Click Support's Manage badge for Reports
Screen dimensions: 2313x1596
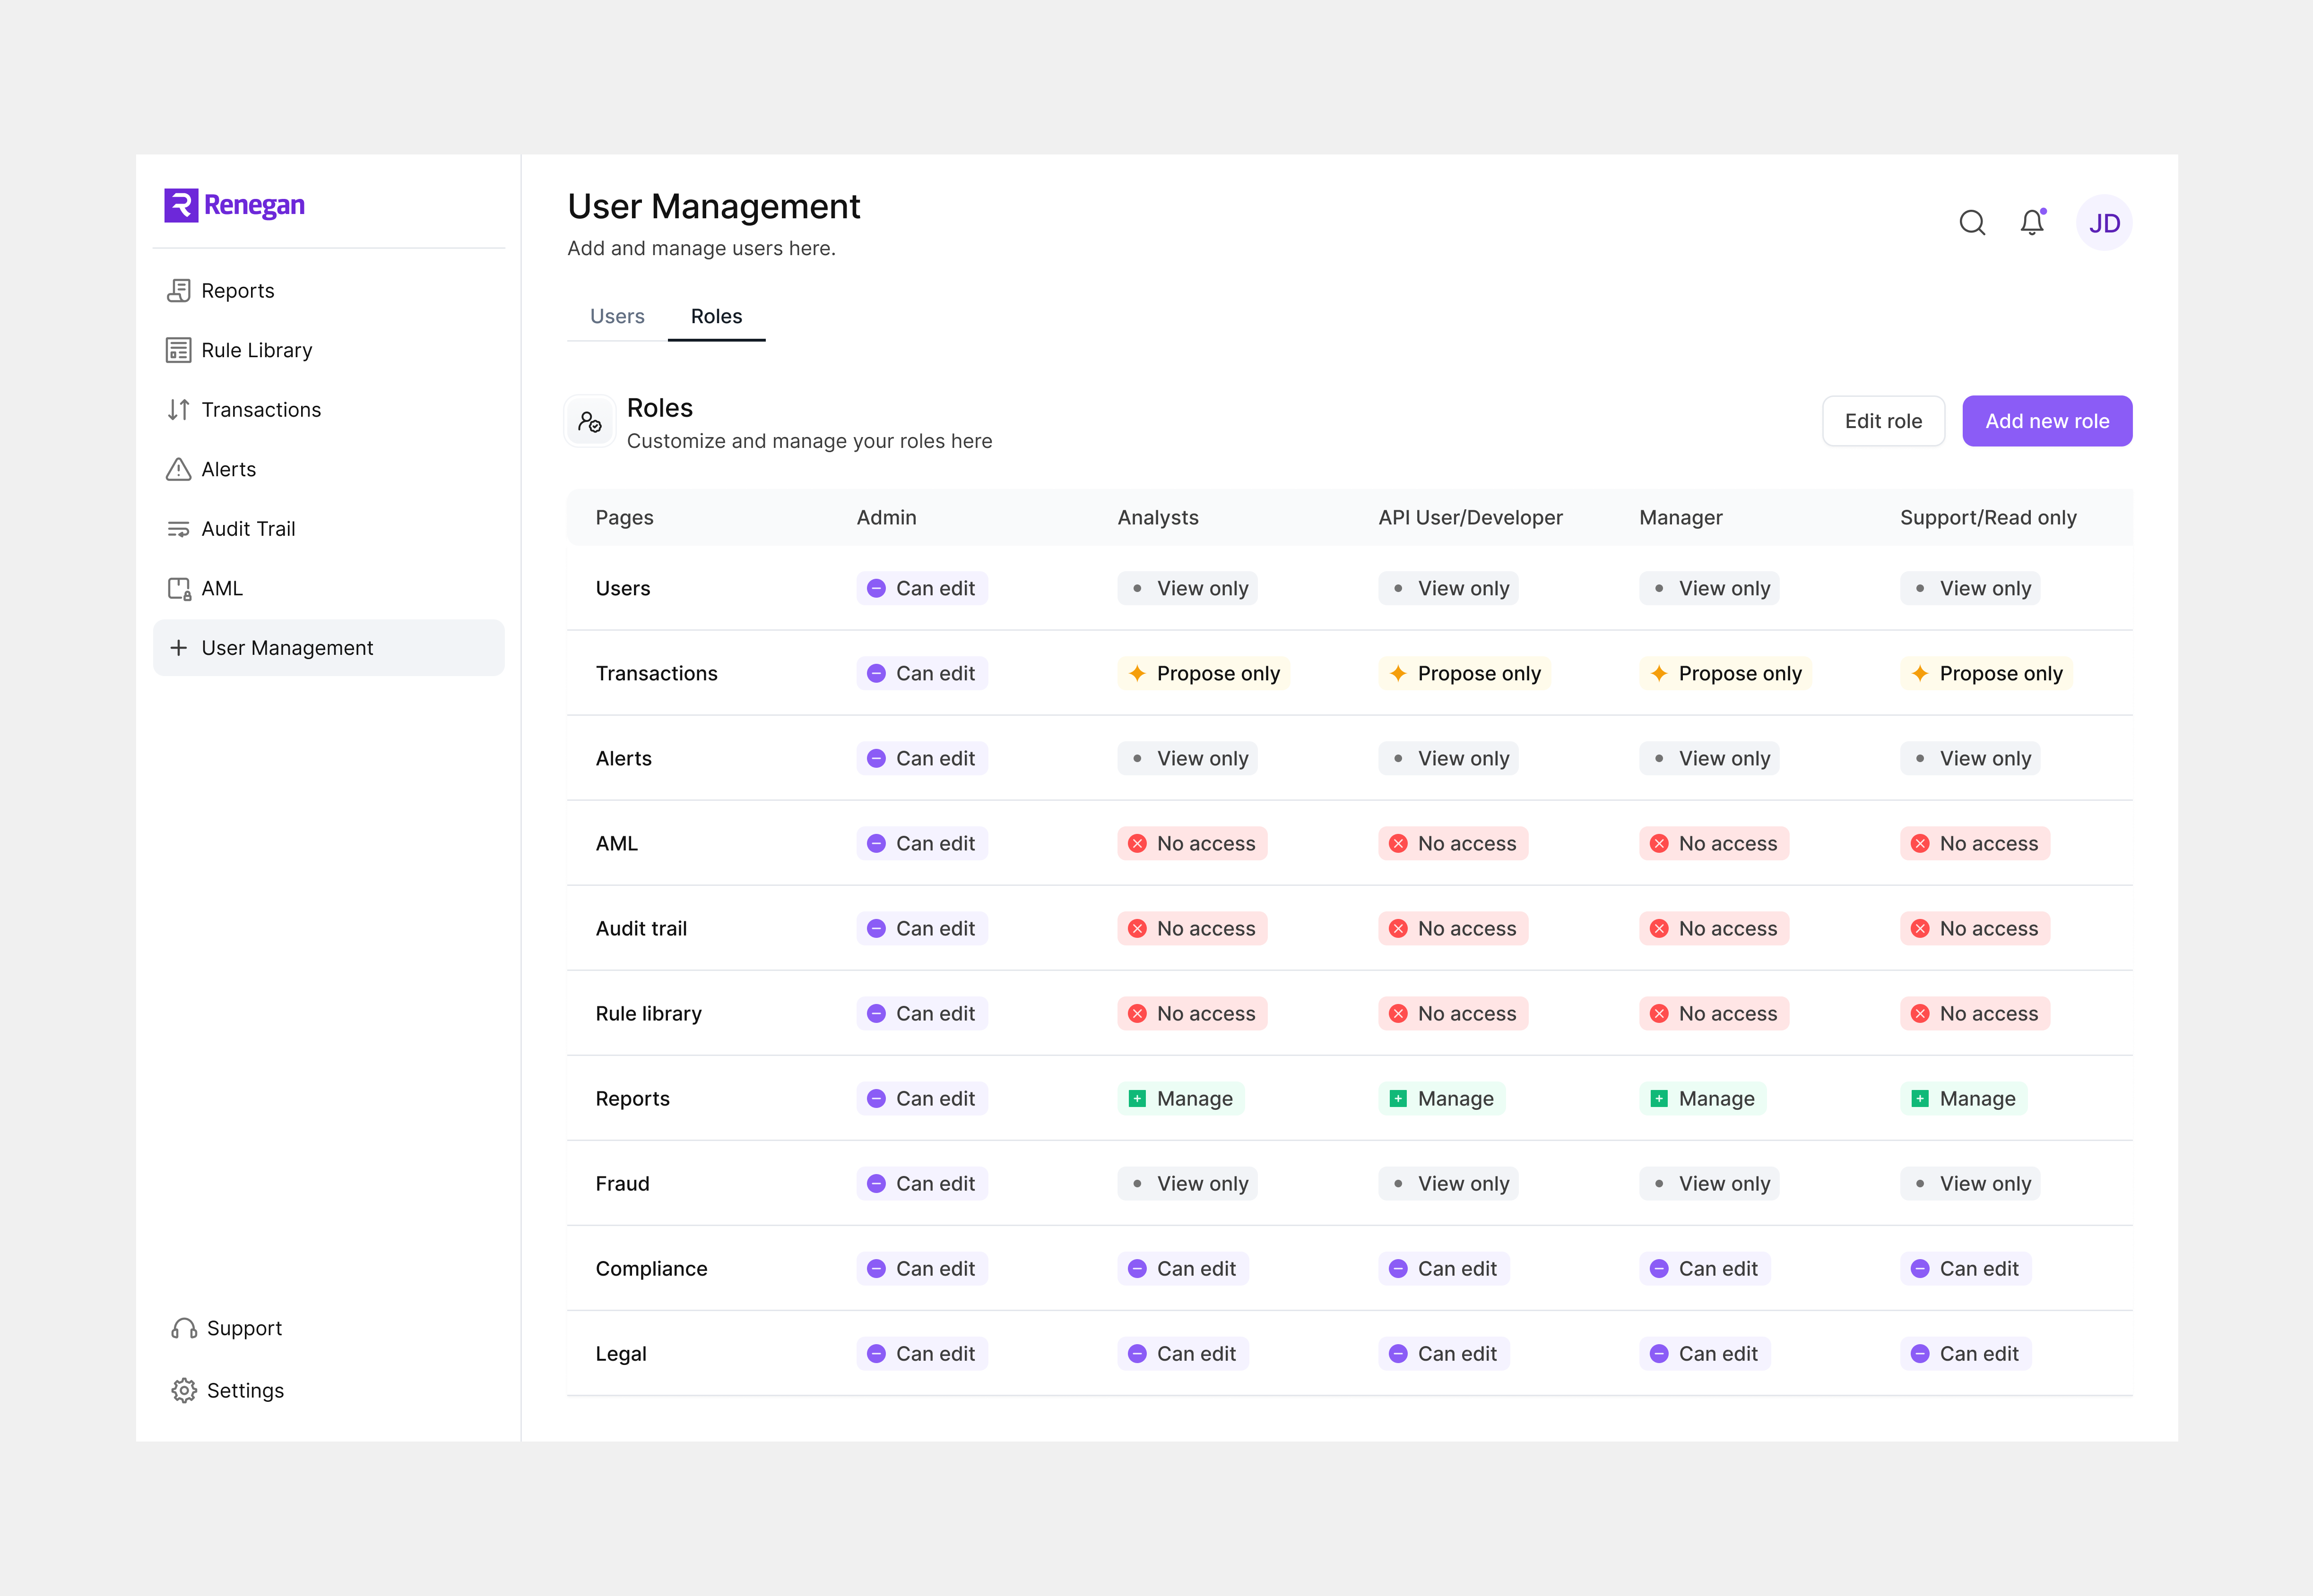1963,1099
